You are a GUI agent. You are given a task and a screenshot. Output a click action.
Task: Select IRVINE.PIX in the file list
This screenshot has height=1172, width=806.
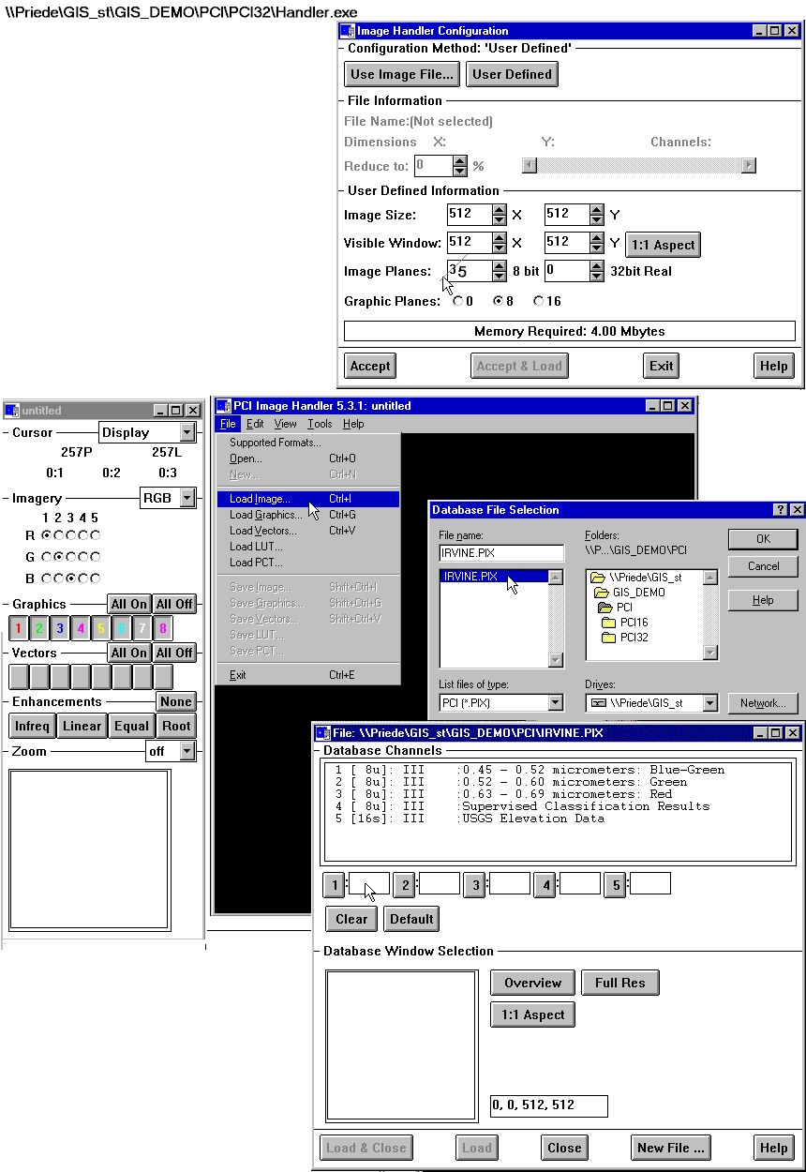pyautogui.click(x=470, y=577)
